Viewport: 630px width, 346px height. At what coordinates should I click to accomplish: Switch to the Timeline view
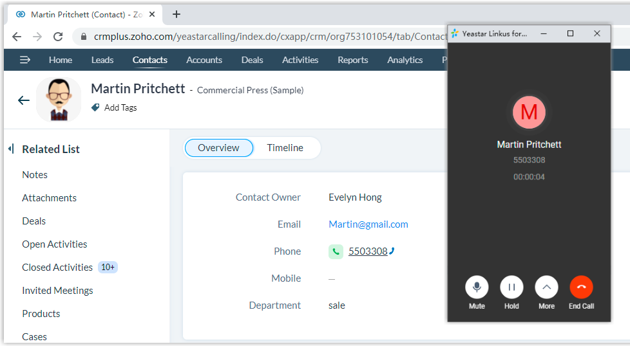point(285,148)
